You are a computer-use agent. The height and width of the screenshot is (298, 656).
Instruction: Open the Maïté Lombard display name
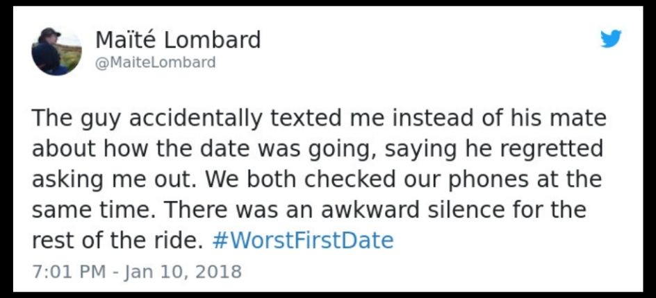(x=178, y=40)
